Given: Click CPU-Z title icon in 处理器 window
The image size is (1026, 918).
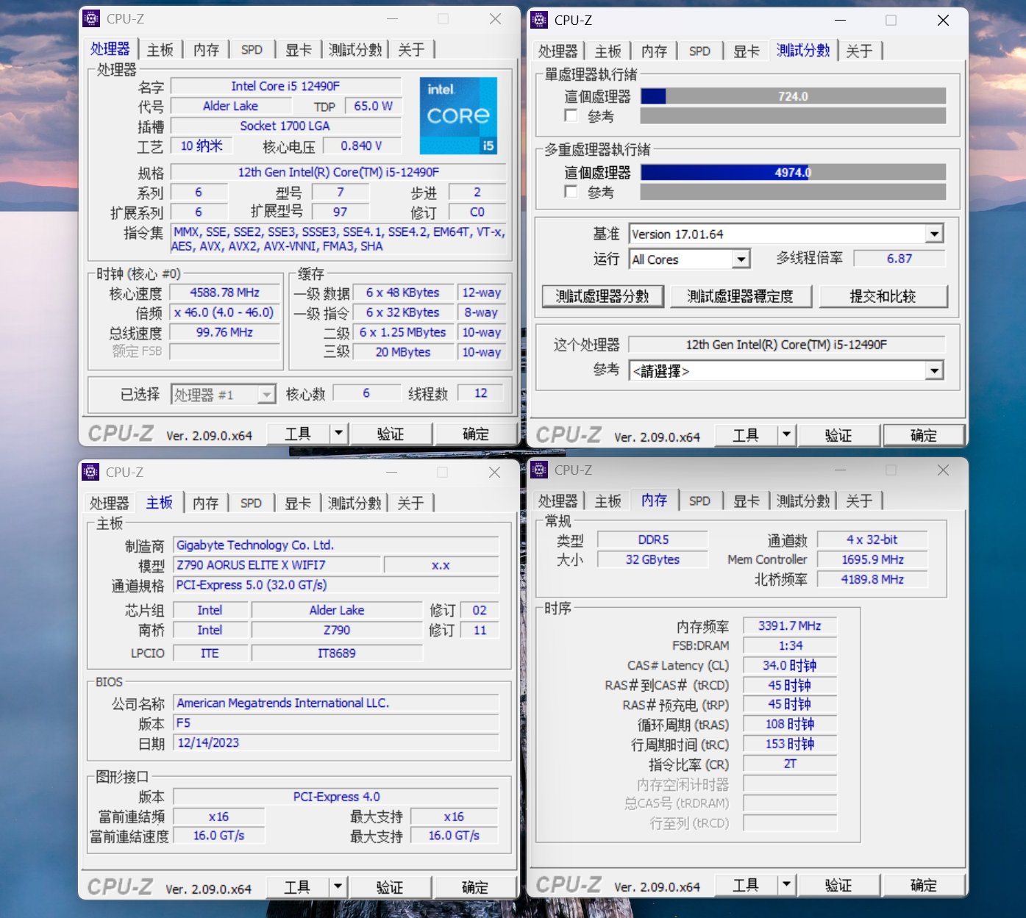Looking at the screenshot, I should (91, 19).
